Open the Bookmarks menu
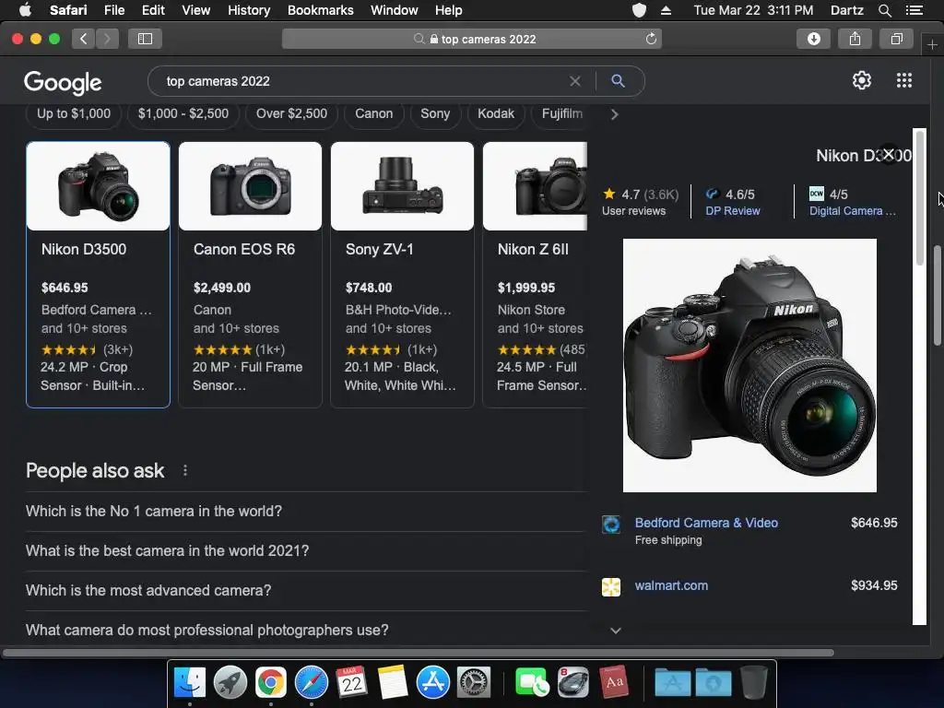Image resolution: width=944 pixels, height=708 pixels. coord(320,10)
